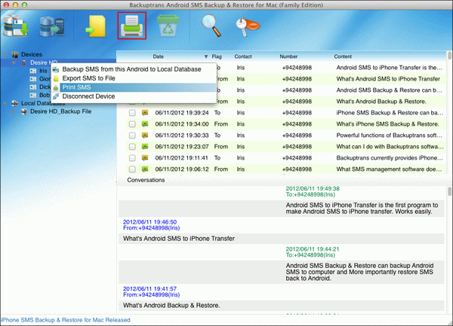Click the contact card icon beside Dick
453x326 pixels.
point(33,87)
